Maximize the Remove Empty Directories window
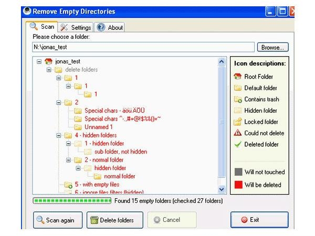 pyautogui.click(x=282, y=12)
